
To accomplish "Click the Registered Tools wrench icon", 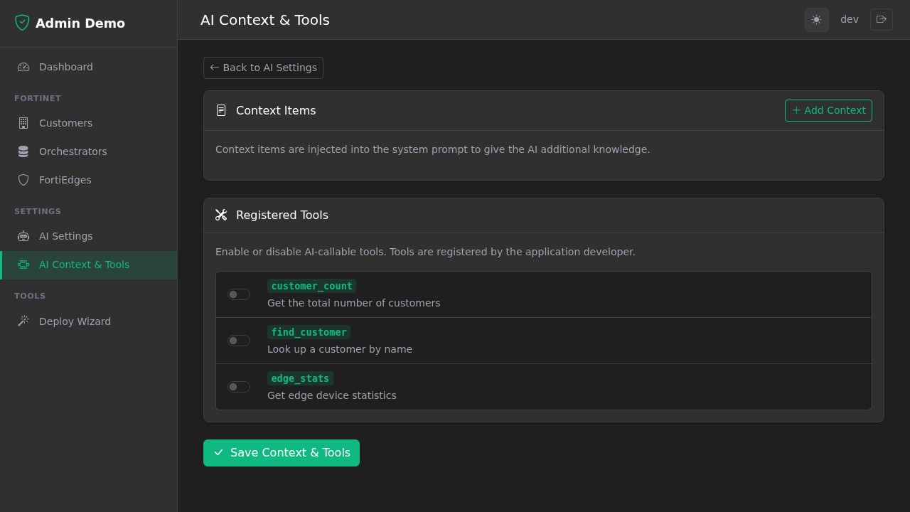I will pos(221,215).
